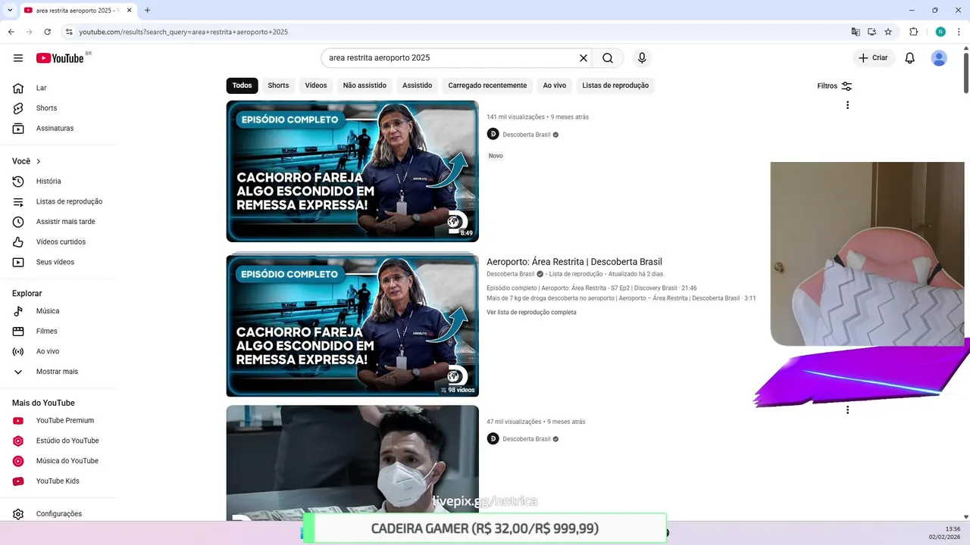
Task: Open the 8:49 video thumbnail
Action: [352, 171]
